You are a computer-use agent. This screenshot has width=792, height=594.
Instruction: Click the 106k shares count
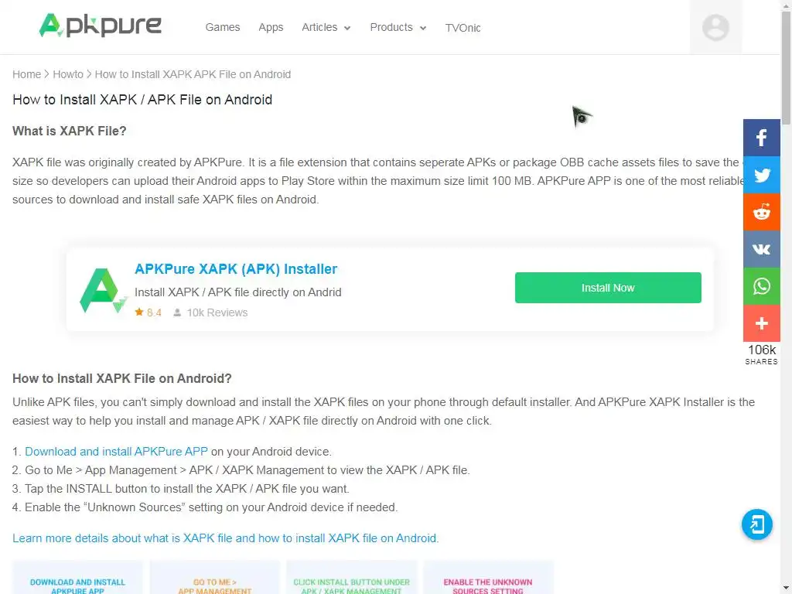(761, 350)
